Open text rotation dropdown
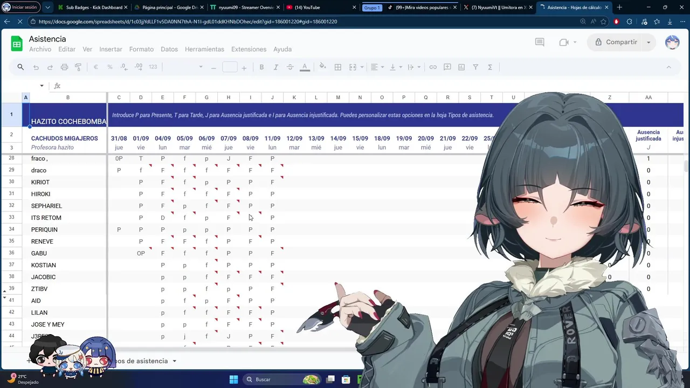Screen dimensions: 690x388 point(413,67)
